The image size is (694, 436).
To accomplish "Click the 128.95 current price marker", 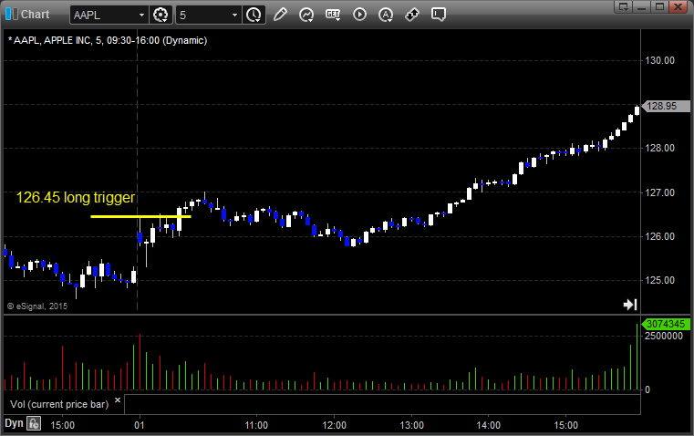I will [666, 106].
